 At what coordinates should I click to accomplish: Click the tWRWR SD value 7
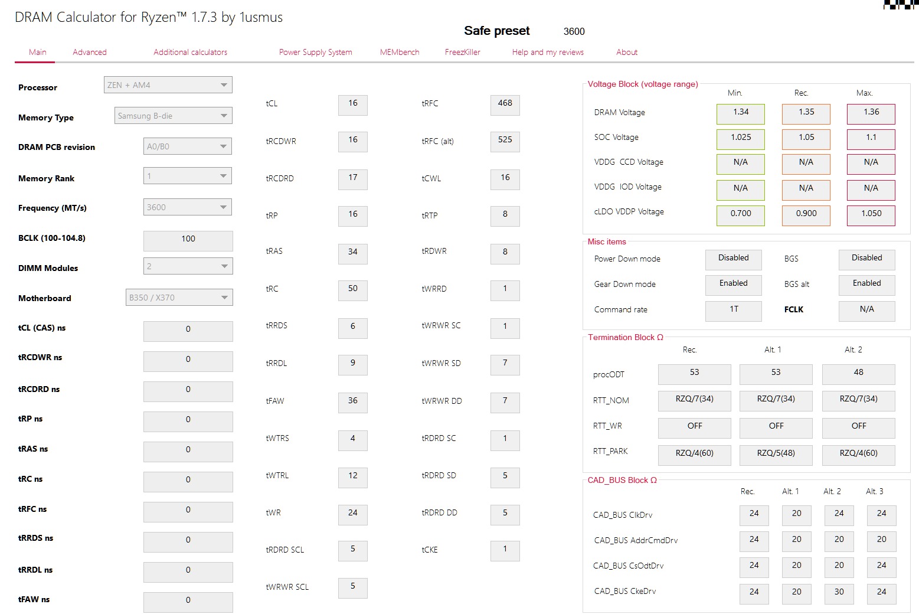505,365
